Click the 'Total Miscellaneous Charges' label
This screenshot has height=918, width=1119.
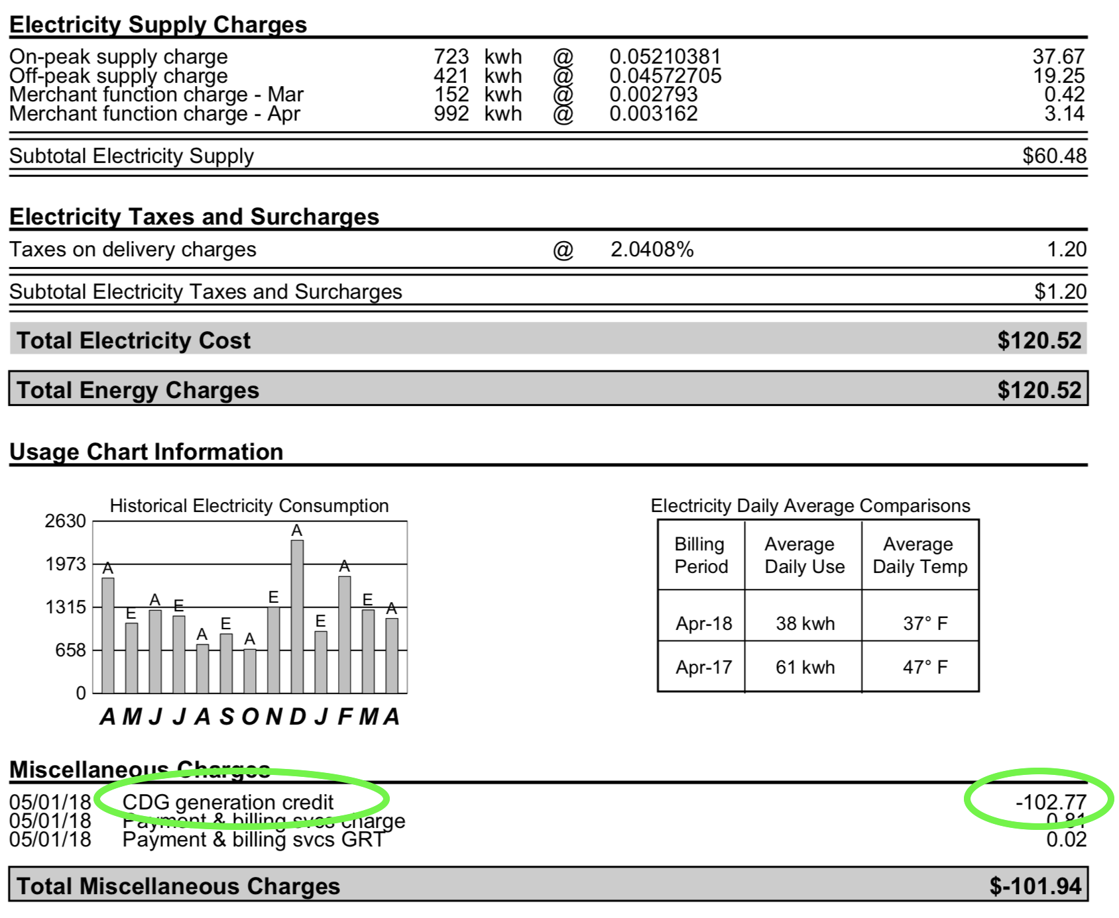point(178,886)
